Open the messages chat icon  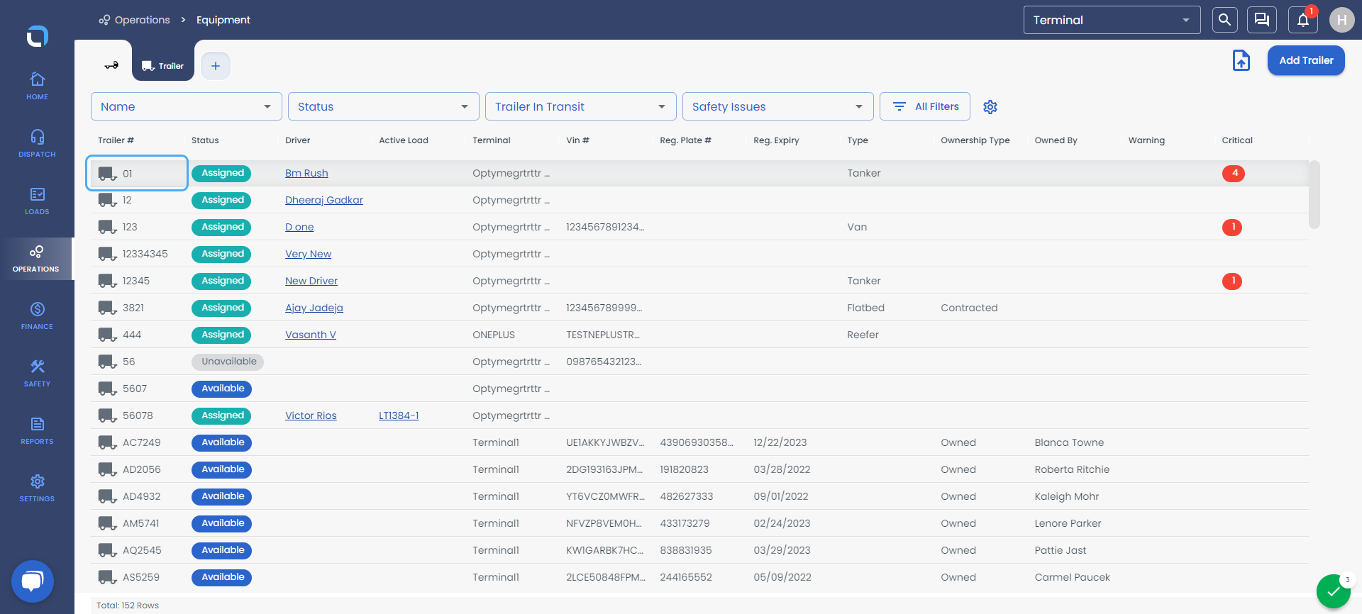pyautogui.click(x=1262, y=20)
